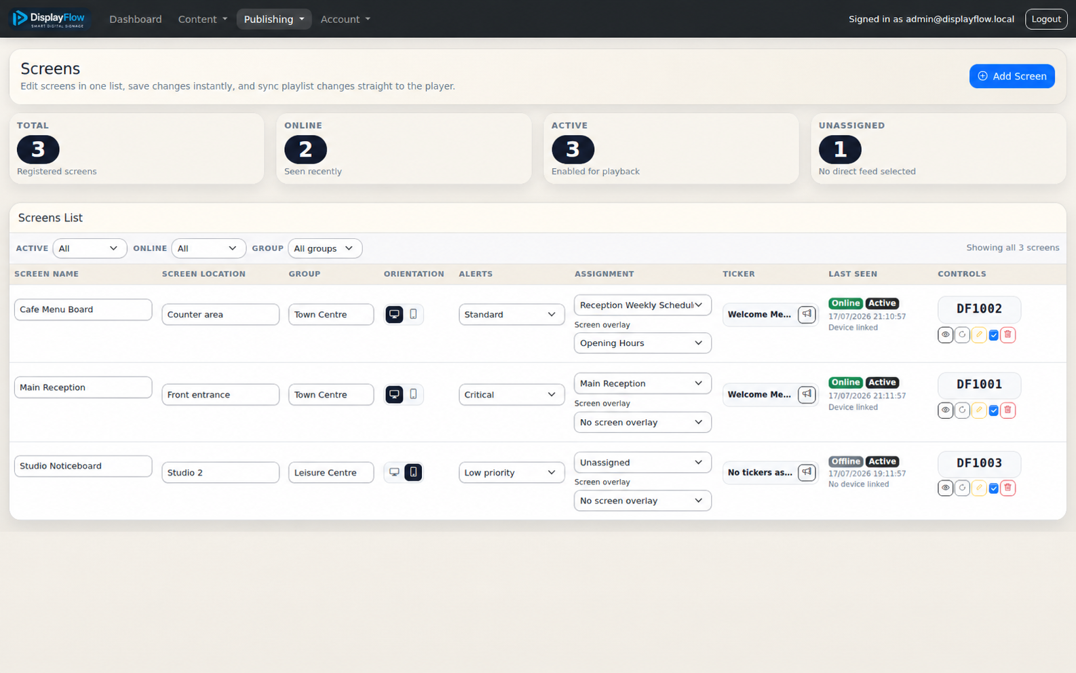
Task: Set Cafe Menu Board to landscape orientation
Action: [x=394, y=314]
